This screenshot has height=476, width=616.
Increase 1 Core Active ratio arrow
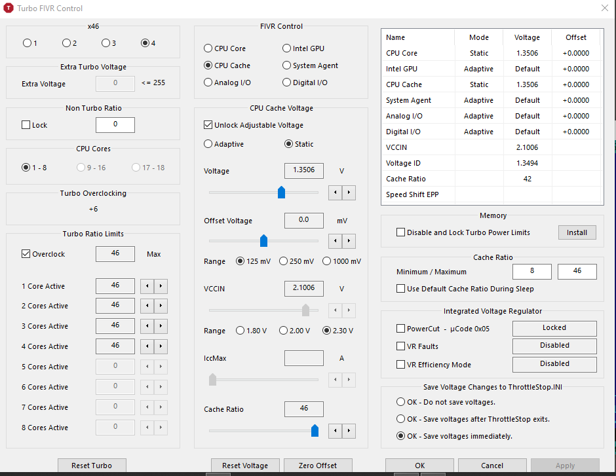(161, 286)
